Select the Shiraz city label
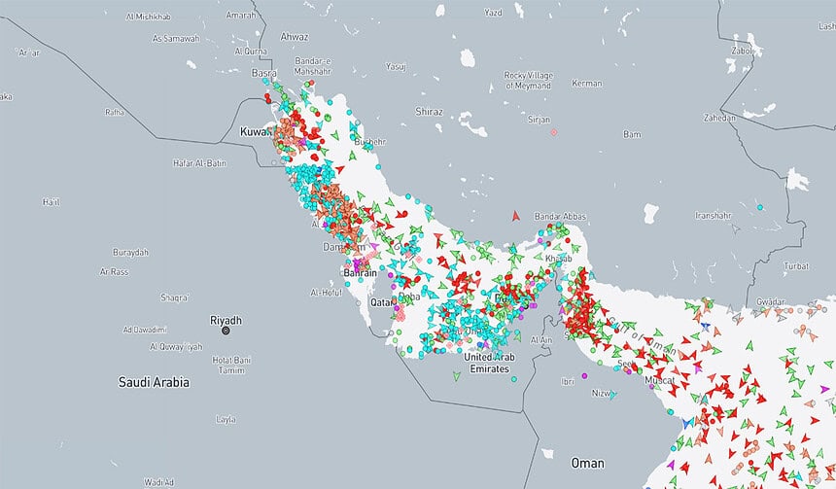 (428, 112)
